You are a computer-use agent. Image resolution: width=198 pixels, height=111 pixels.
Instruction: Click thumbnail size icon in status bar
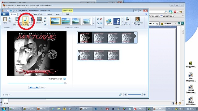point(120,94)
